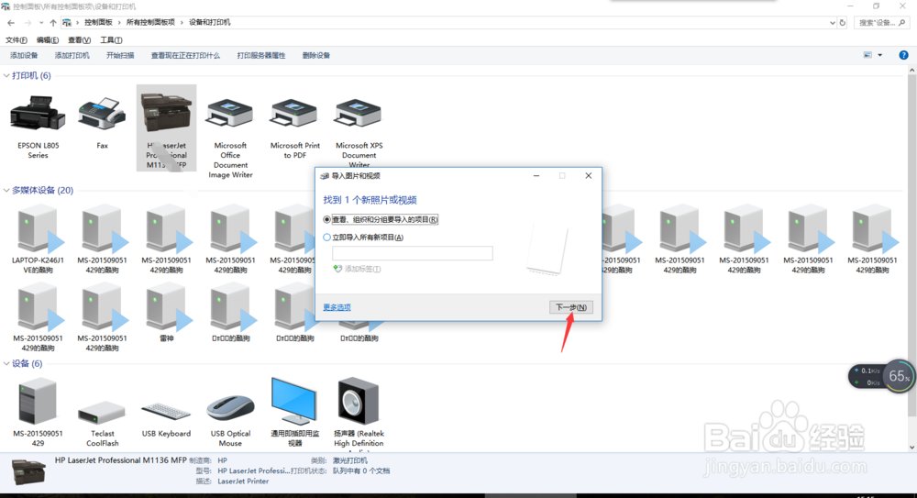Click 删除设备 in the command bar
Image resolution: width=917 pixels, height=498 pixels.
(x=315, y=56)
